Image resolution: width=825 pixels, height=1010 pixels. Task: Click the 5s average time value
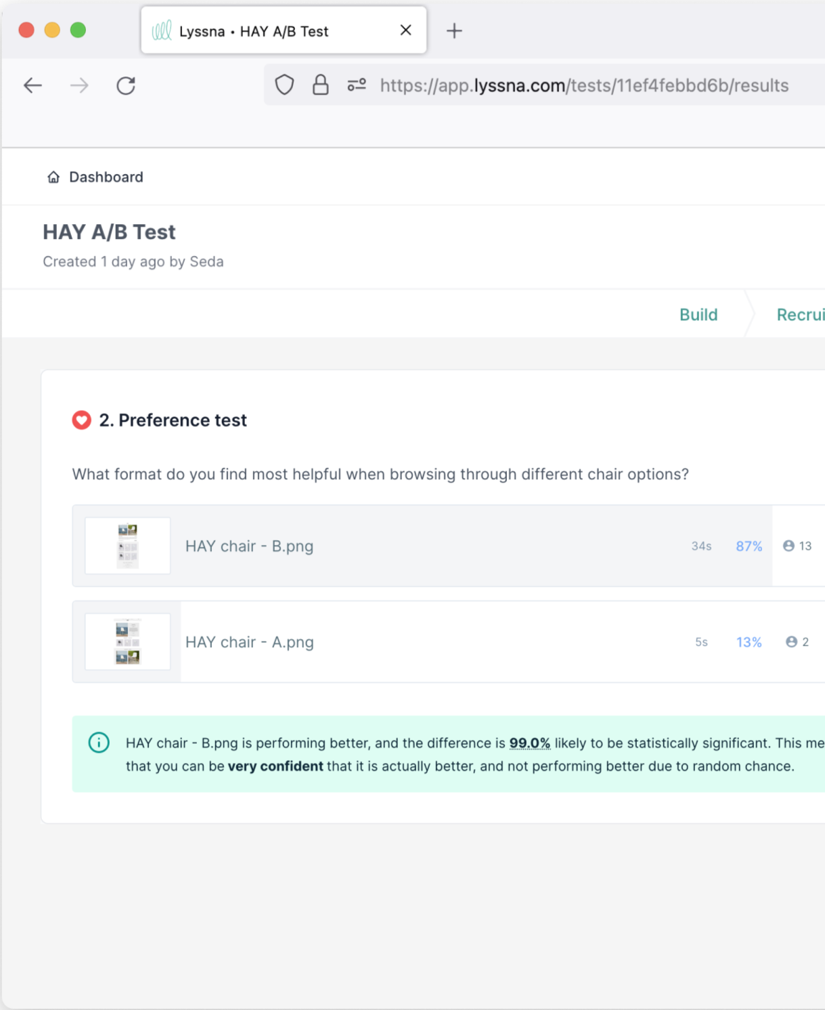[701, 642]
